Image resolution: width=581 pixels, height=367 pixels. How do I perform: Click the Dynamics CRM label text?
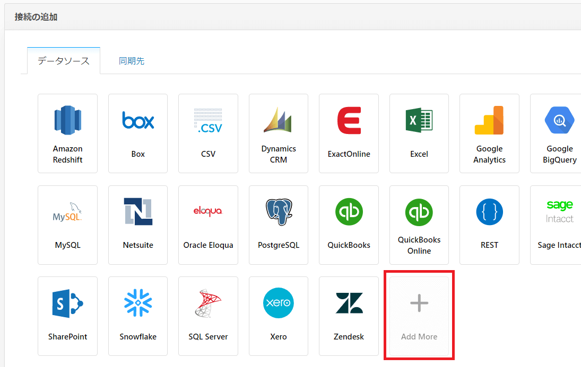278,154
